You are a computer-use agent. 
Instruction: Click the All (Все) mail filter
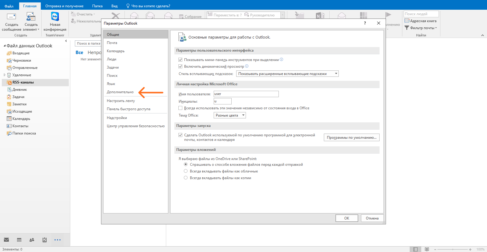[79, 53]
